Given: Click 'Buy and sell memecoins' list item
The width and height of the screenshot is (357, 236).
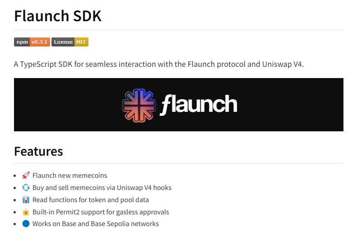Looking at the screenshot, I should click(x=102, y=188).
